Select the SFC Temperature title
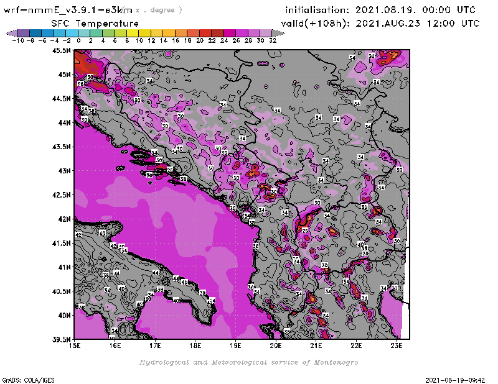The width and height of the screenshot is (498, 384). coord(95,24)
